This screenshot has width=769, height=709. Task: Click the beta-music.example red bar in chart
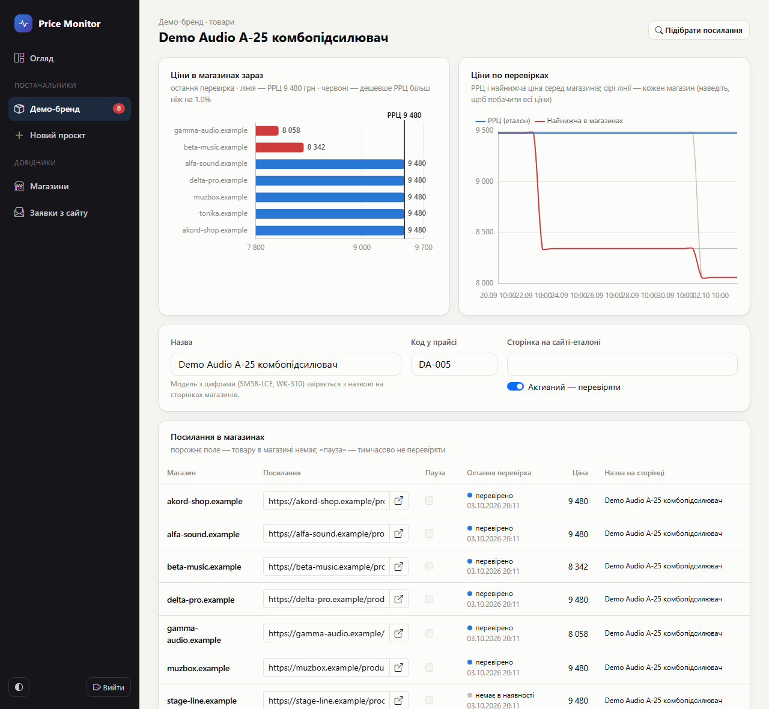[x=279, y=147]
